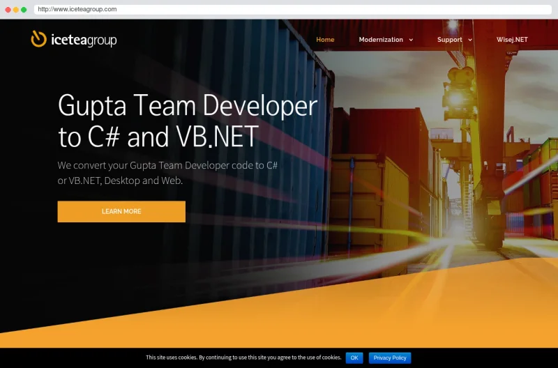Viewport: 558px width, 368px height.
Task: Select the Gupta Team Developer headline
Action: (188, 121)
